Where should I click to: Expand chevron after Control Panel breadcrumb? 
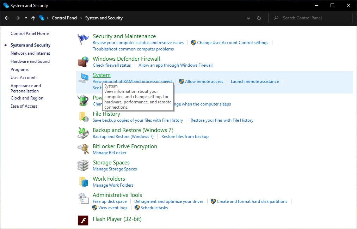[81, 18]
